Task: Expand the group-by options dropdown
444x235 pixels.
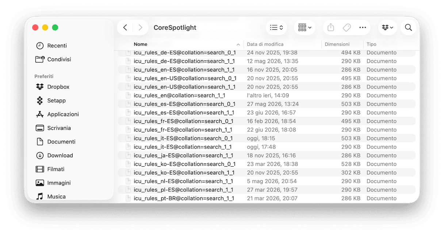Action: (x=305, y=28)
